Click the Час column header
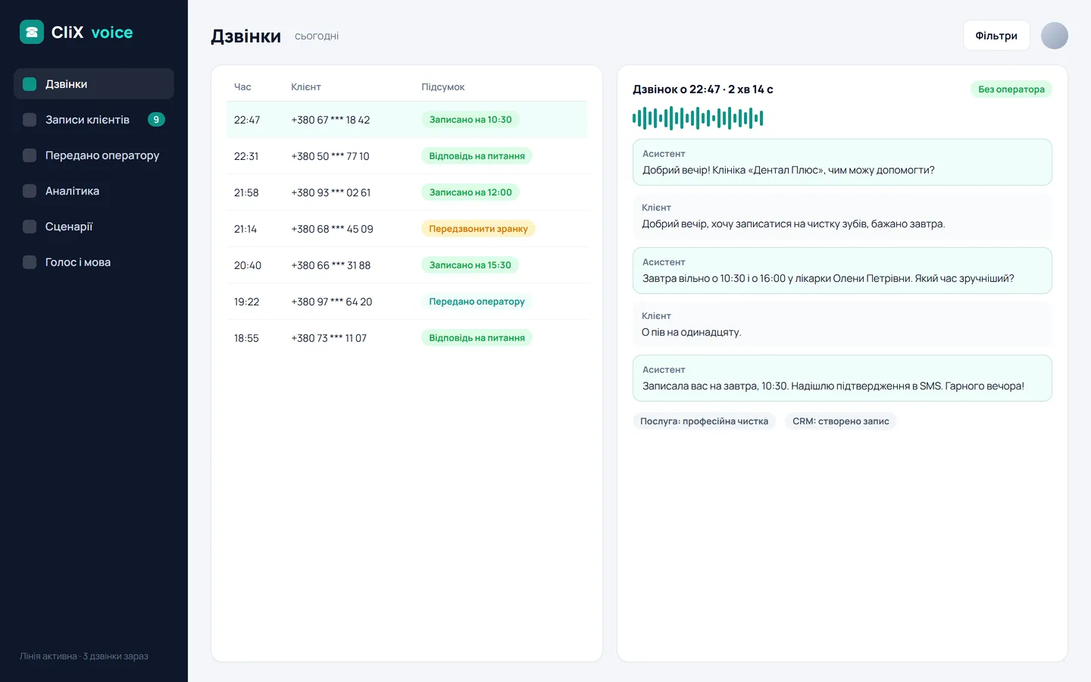This screenshot has height=682, width=1091. click(242, 87)
